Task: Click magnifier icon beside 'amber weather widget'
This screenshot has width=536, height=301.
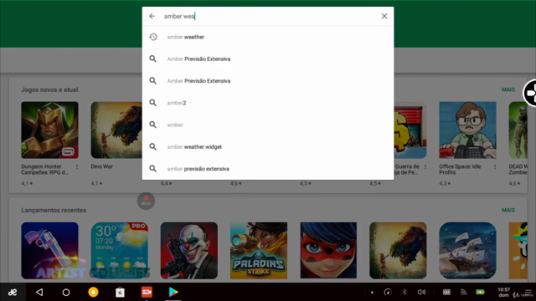Action: [x=152, y=147]
